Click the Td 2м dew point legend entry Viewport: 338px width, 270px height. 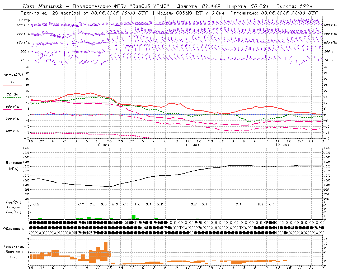12,94
